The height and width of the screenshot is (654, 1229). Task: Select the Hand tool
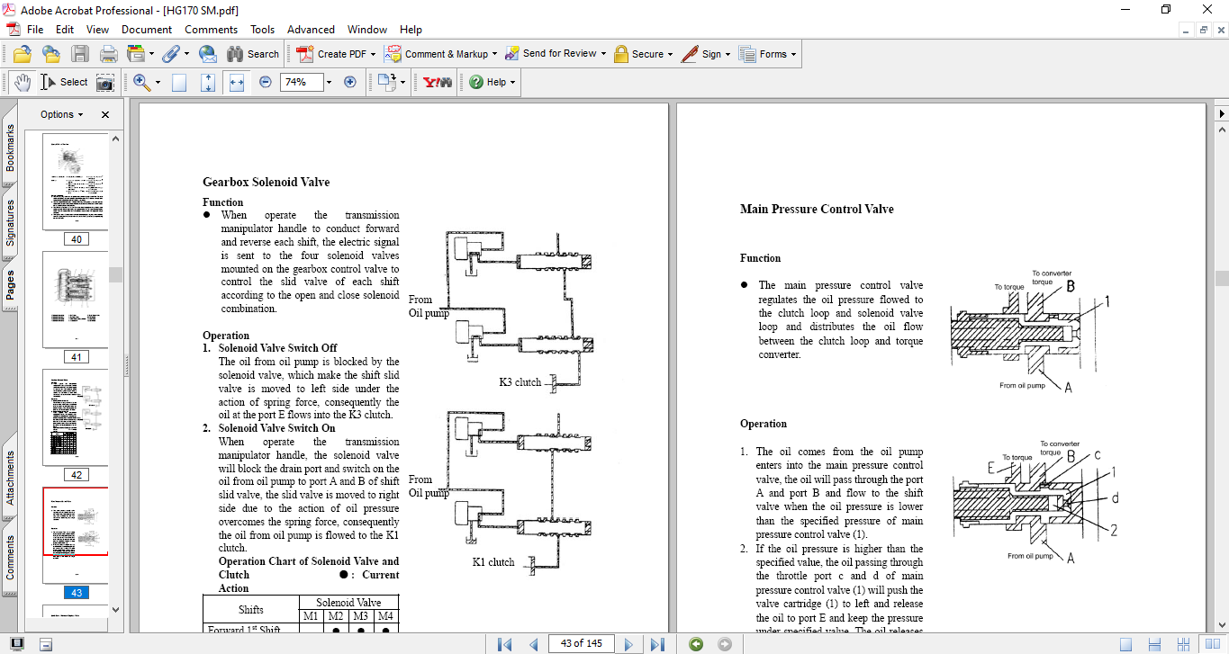(23, 82)
